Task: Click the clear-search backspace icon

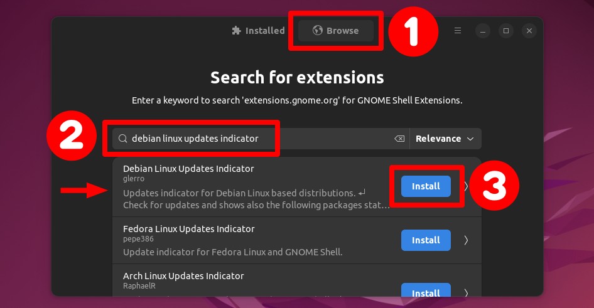Action: tap(399, 139)
